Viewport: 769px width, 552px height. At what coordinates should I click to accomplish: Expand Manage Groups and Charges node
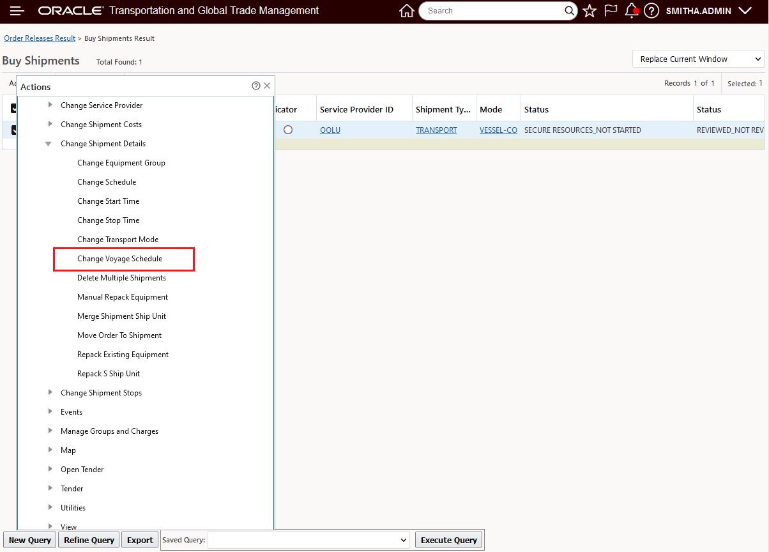pos(50,431)
